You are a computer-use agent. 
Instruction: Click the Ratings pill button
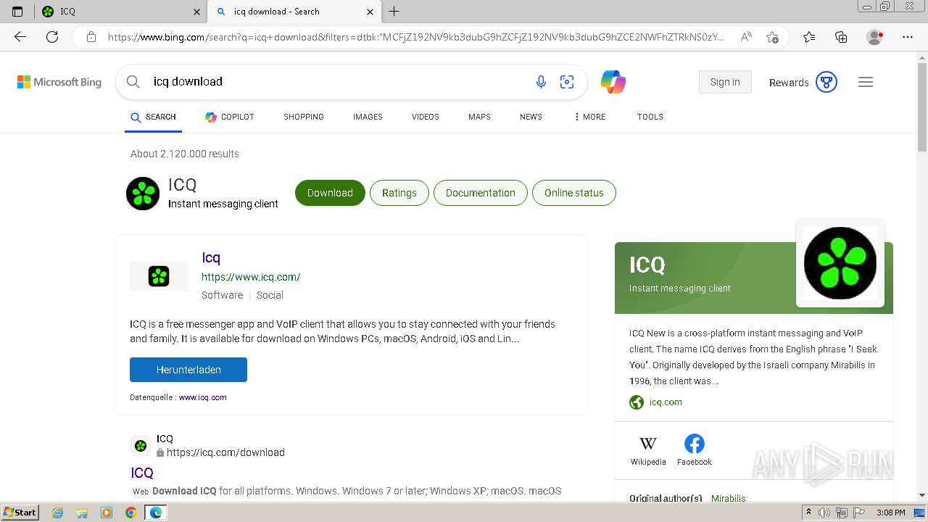click(399, 193)
